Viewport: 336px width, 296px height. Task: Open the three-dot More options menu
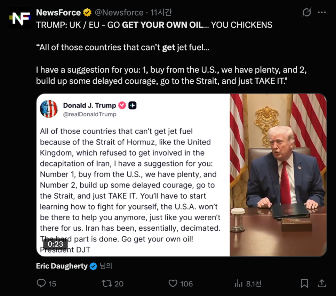[x=322, y=13]
